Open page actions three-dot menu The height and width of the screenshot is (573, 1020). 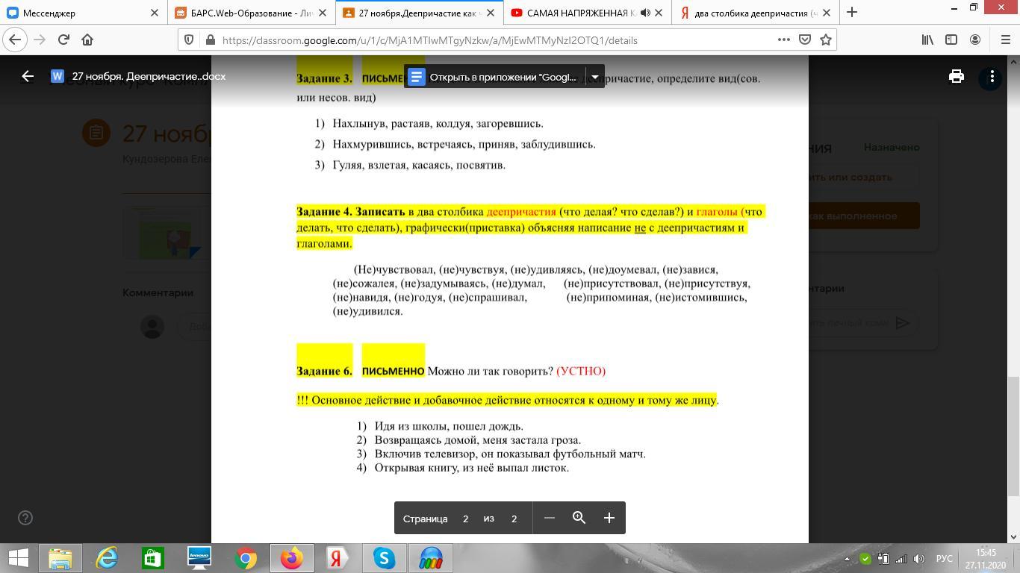point(783,40)
